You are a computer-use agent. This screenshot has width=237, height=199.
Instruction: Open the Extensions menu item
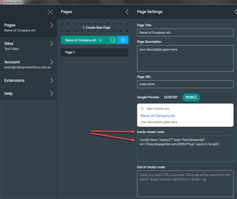pos(28,80)
